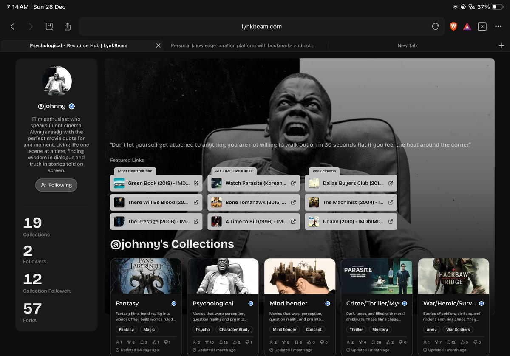Viewport: 510px width, 356px height.
Task: Open the Parasite poster collection thumbnail
Action: coord(377,276)
